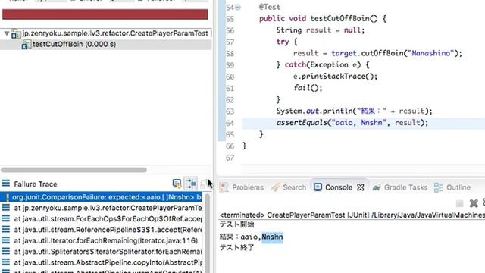Click the Failure Trace header icon
The image size is (485, 273).
6,184
